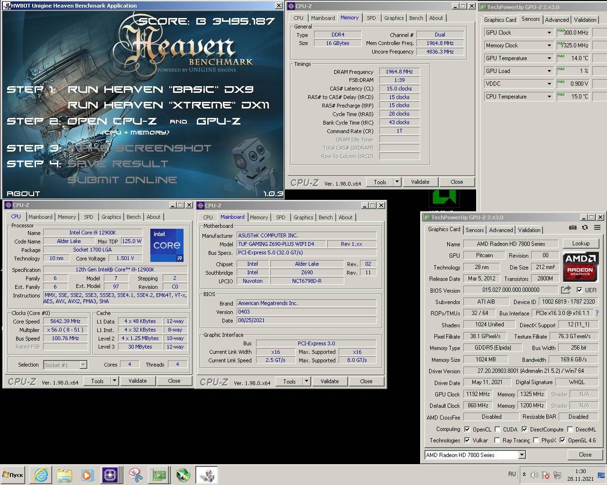Click Tools button in CPU-Z Mainboard window
The height and width of the screenshot is (485, 607).
coord(289,381)
